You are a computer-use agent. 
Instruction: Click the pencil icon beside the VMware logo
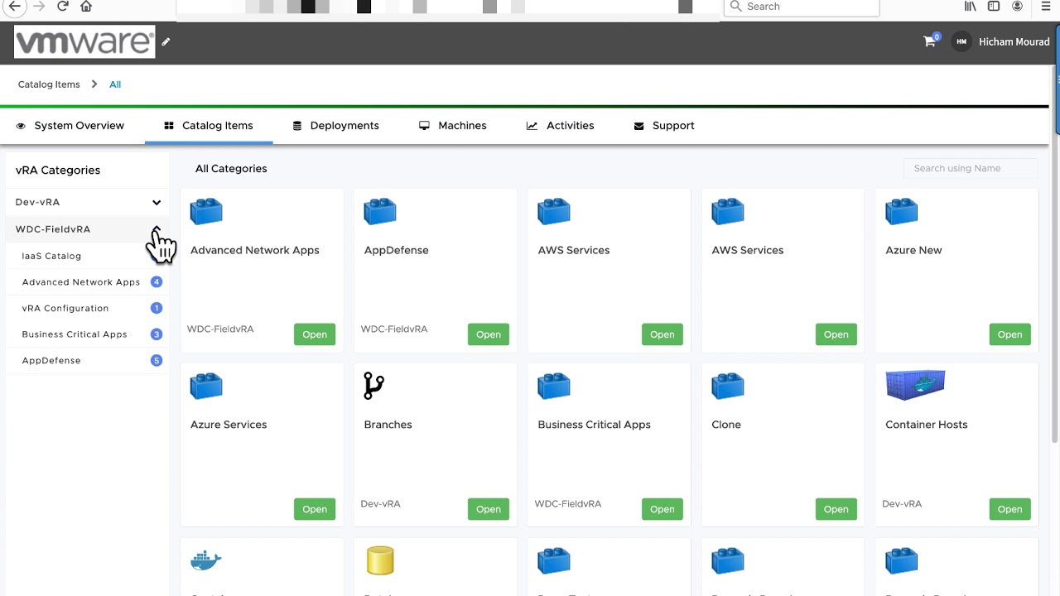166,41
